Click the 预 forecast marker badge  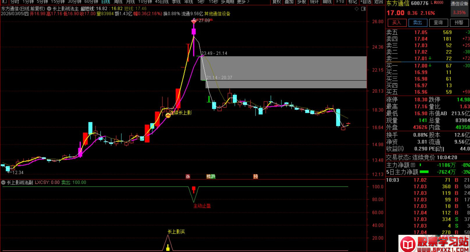[x=256, y=176]
